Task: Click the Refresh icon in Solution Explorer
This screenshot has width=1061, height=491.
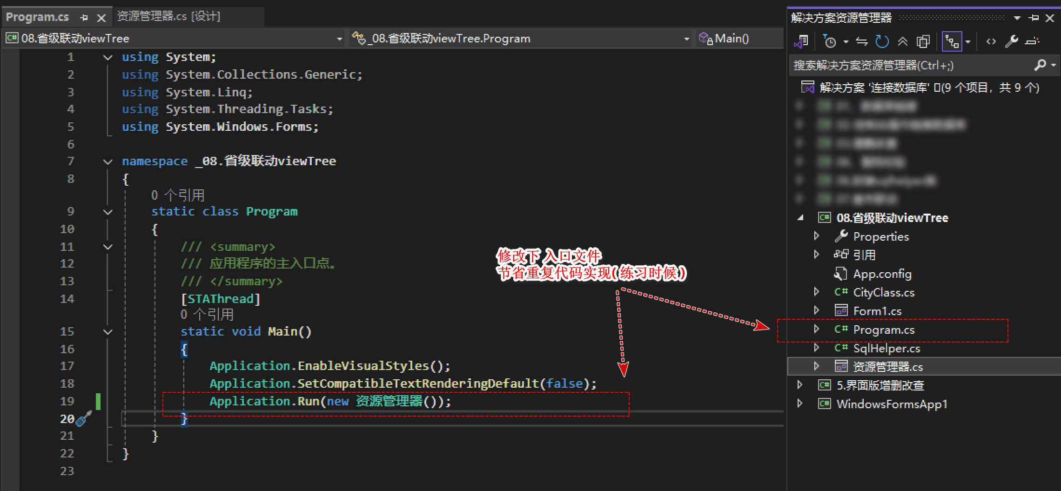Action: coord(881,42)
